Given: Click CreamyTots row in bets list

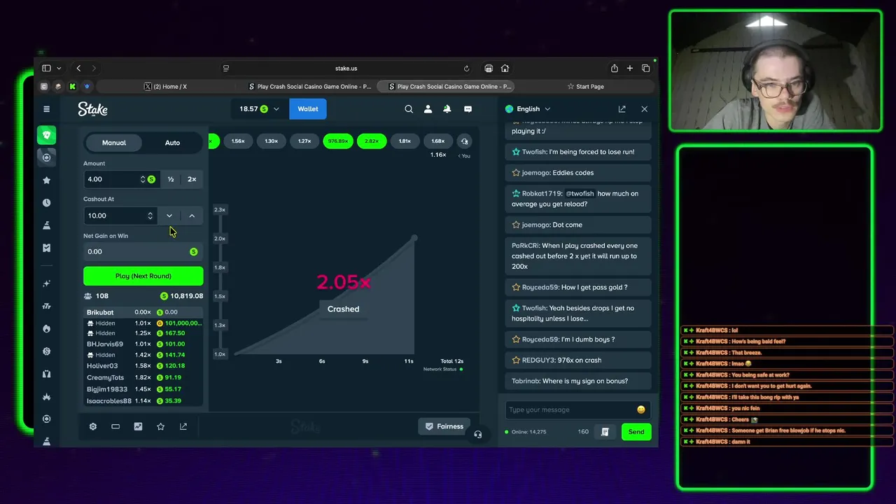Looking at the screenshot, I should pos(143,377).
